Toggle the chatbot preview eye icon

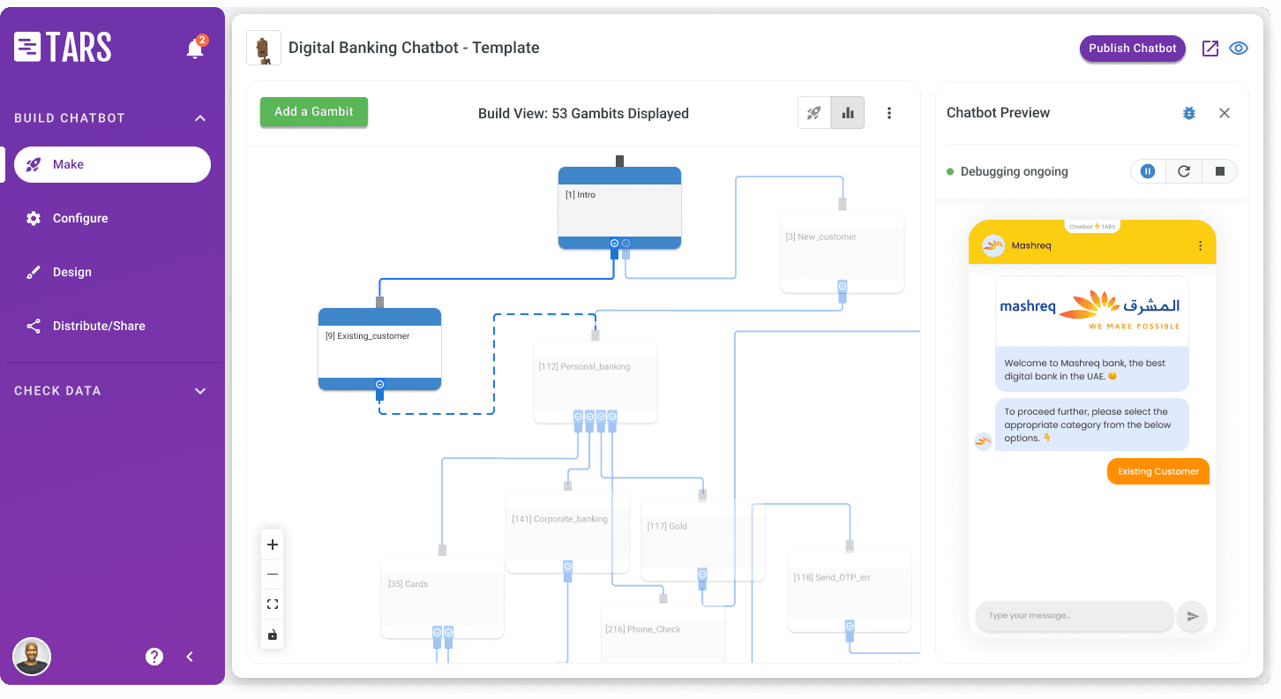[1239, 49]
